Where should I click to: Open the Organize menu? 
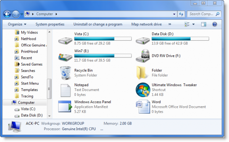(x=17, y=24)
